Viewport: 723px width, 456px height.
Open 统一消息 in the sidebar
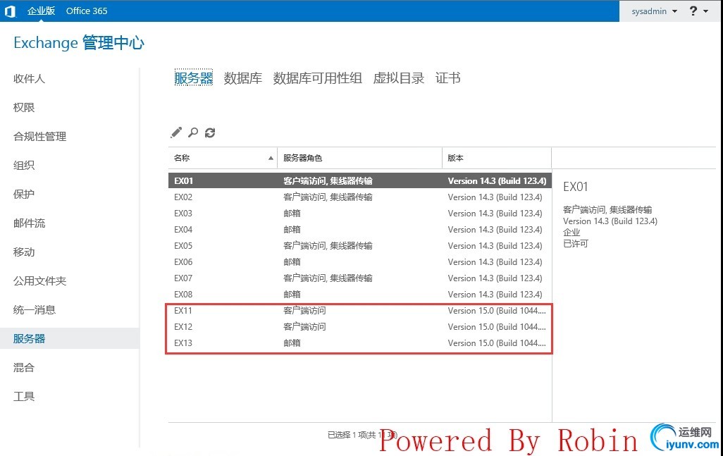click(35, 310)
